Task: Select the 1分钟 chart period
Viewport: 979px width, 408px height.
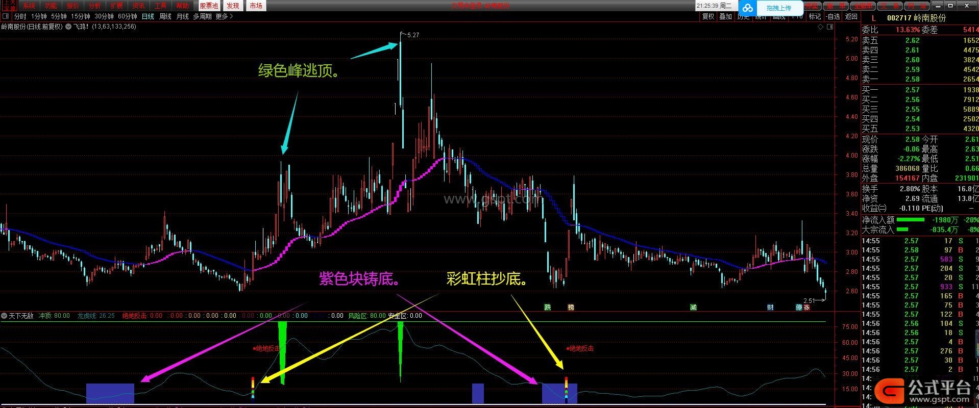Action: click(39, 16)
